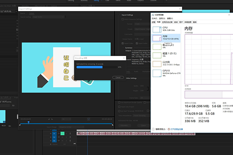Screen dimensions: 233x155
Task: Cancel the encoding progress dialog
Action: [x=118, y=77]
